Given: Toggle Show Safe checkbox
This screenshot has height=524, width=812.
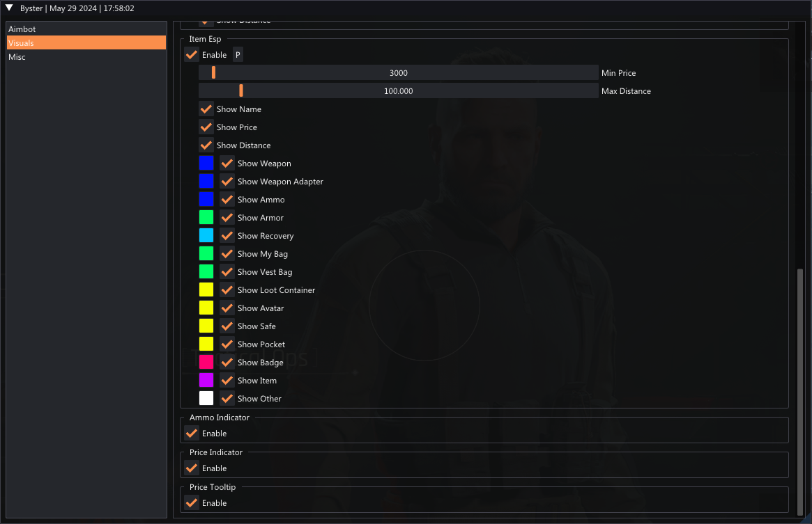Looking at the screenshot, I should click(x=227, y=326).
